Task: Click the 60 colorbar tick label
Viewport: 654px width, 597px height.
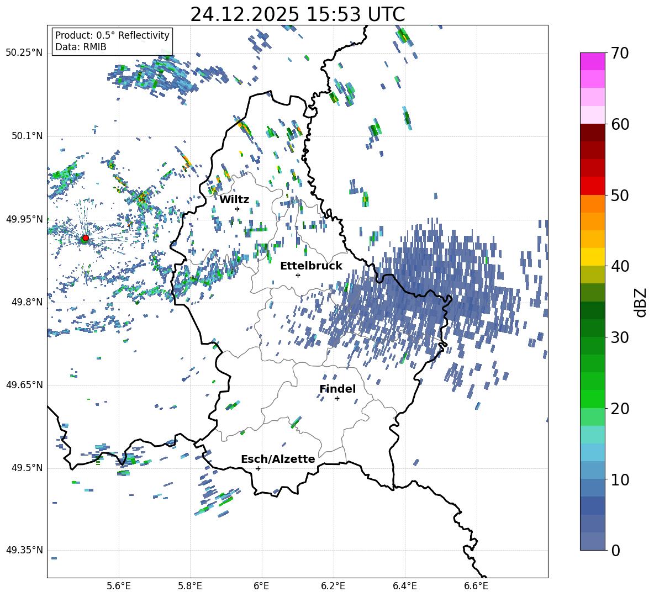Action: point(619,124)
